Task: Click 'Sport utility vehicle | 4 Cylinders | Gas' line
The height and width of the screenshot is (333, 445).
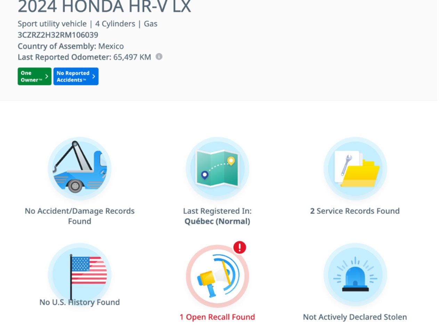Action: (x=88, y=24)
